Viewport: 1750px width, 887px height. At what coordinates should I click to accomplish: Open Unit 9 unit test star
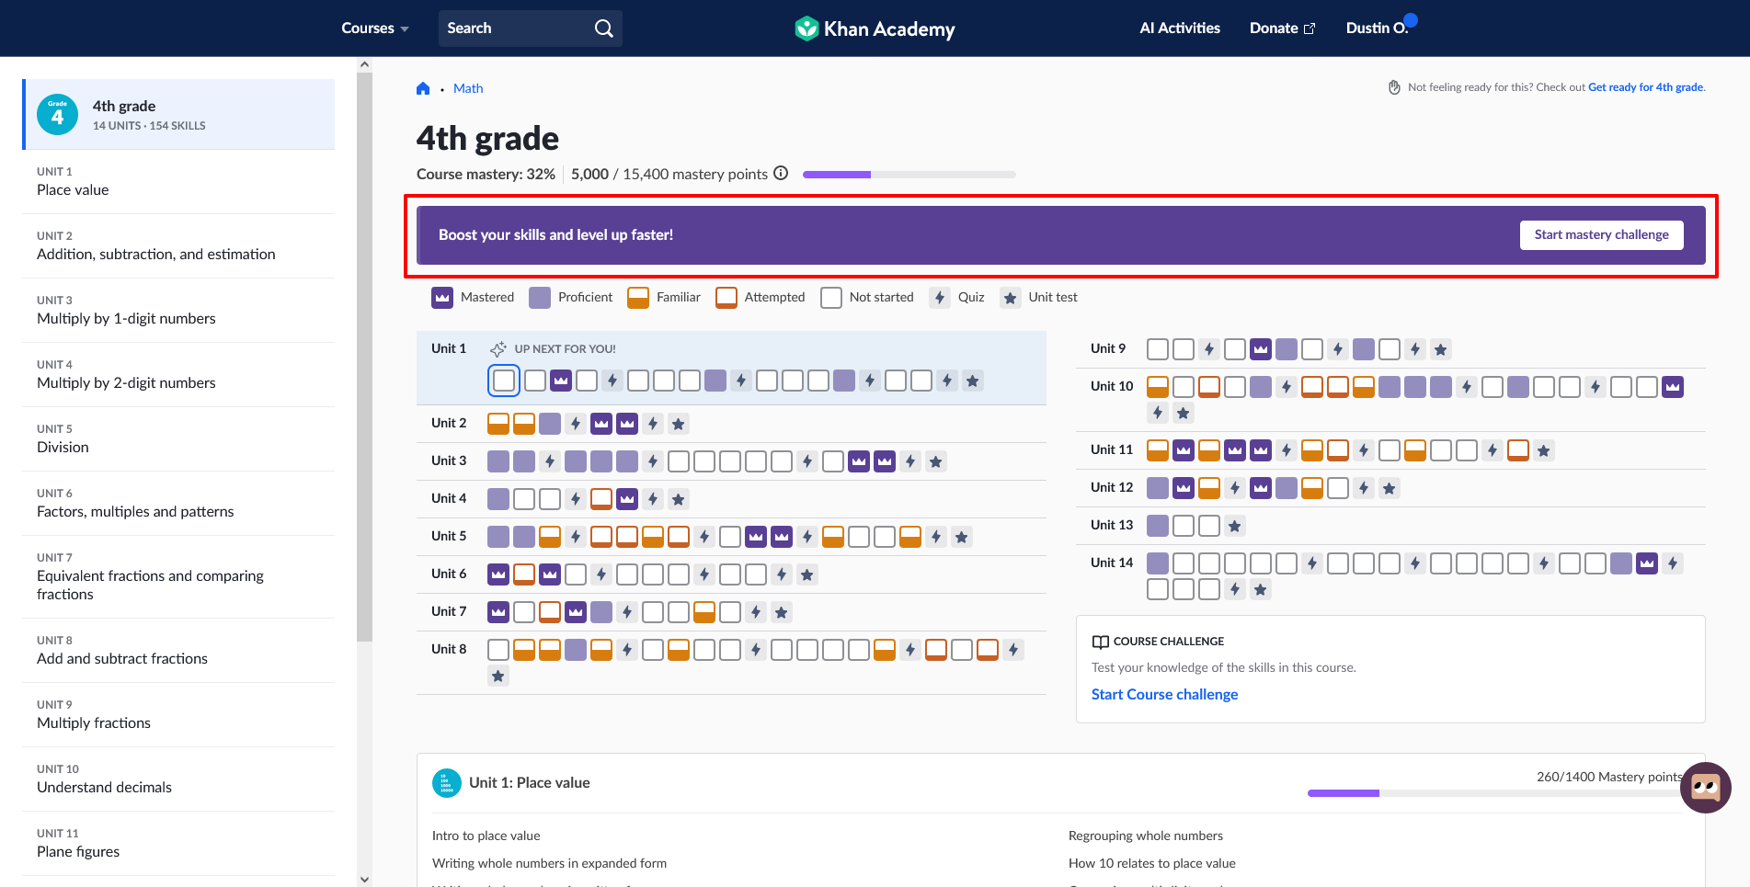pos(1440,349)
